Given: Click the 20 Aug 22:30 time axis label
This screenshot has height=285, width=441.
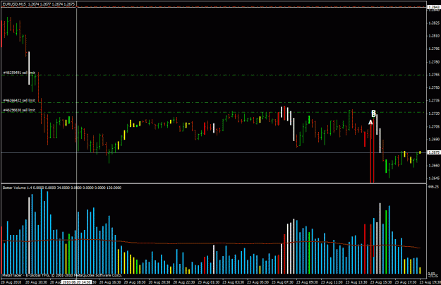Looking at the screenshot, I should click(x=184, y=282).
